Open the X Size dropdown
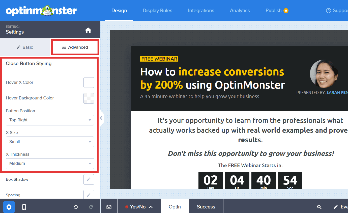Image resolution: width=348 pixels, height=213 pixels. pos(50,142)
